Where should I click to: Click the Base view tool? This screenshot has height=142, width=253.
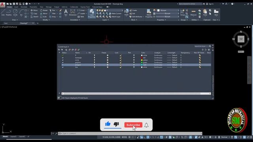[x=216, y=12]
